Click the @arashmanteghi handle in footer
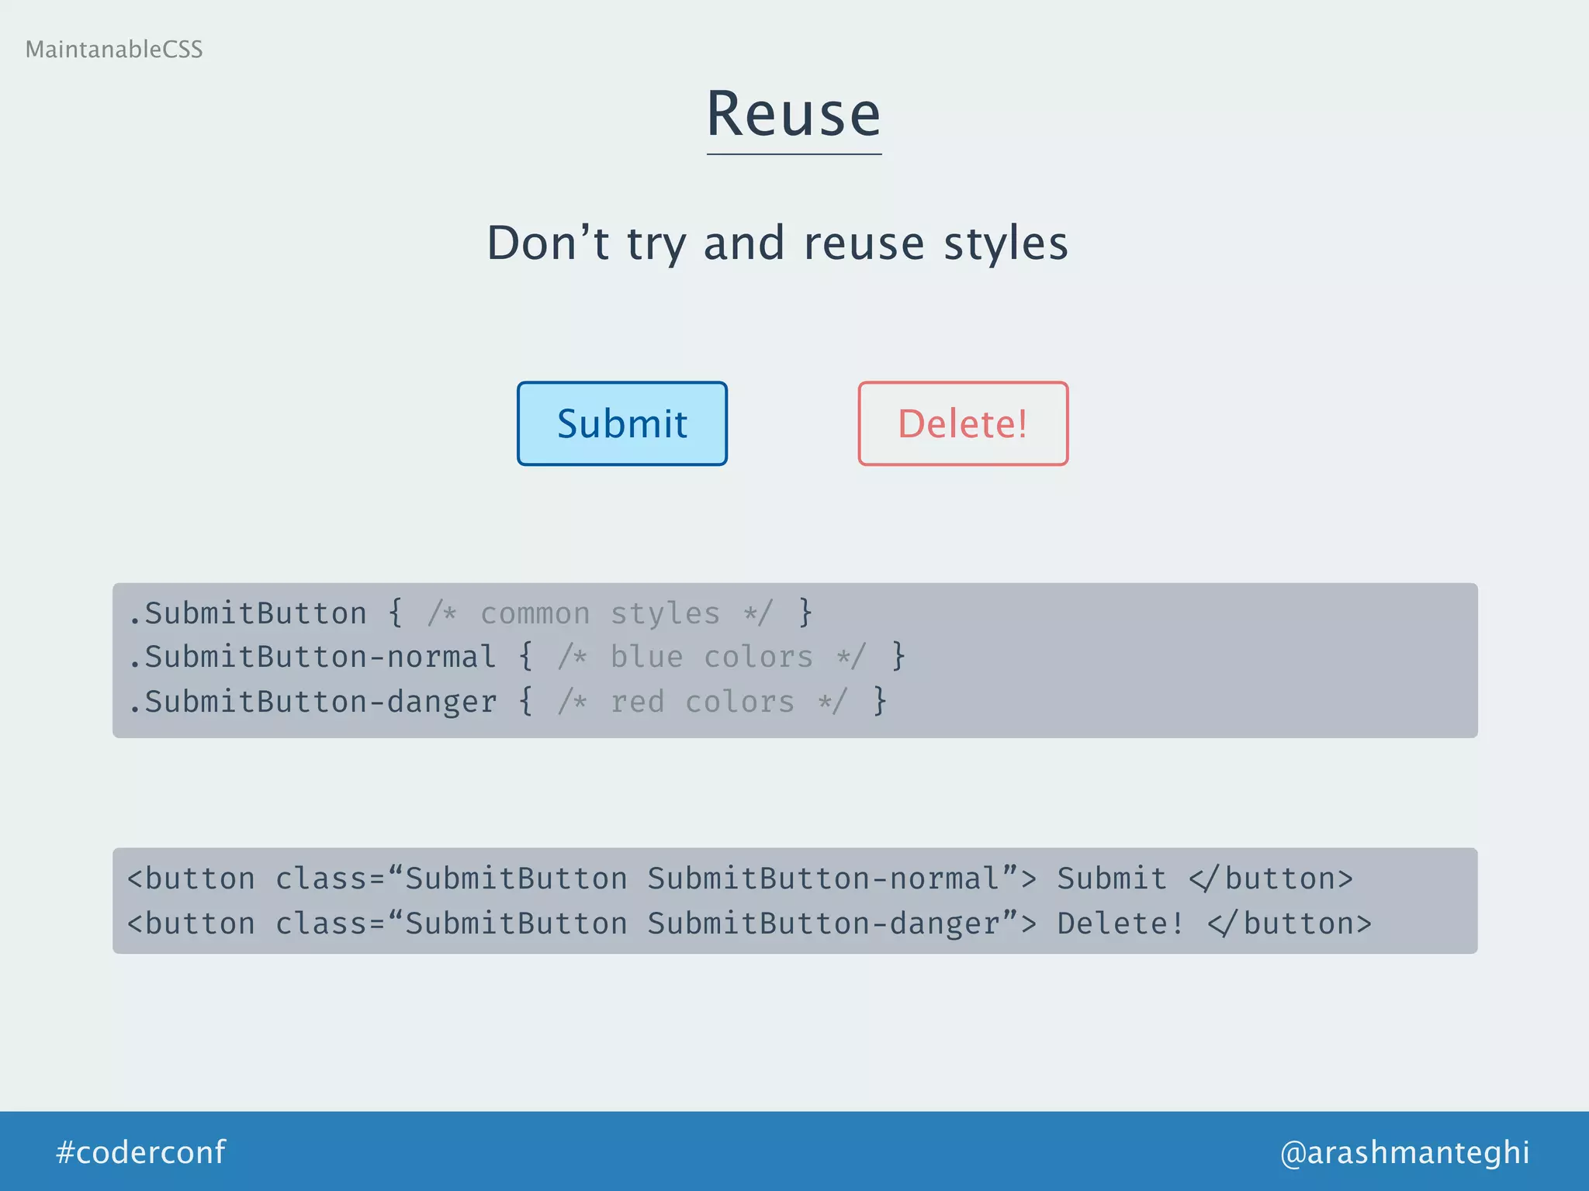1589x1191 pixels. (1404, 1151)
